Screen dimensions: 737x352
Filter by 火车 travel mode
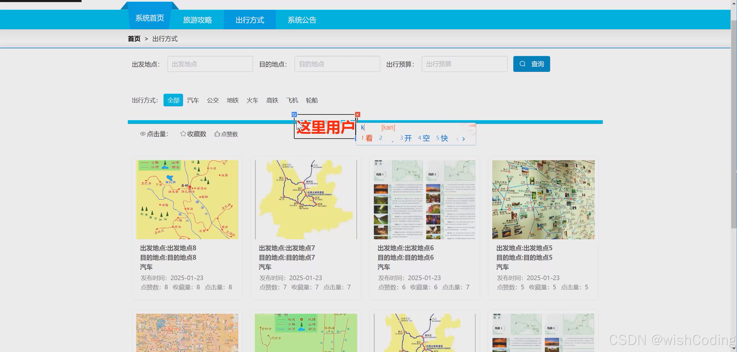(x=252, y=100)
